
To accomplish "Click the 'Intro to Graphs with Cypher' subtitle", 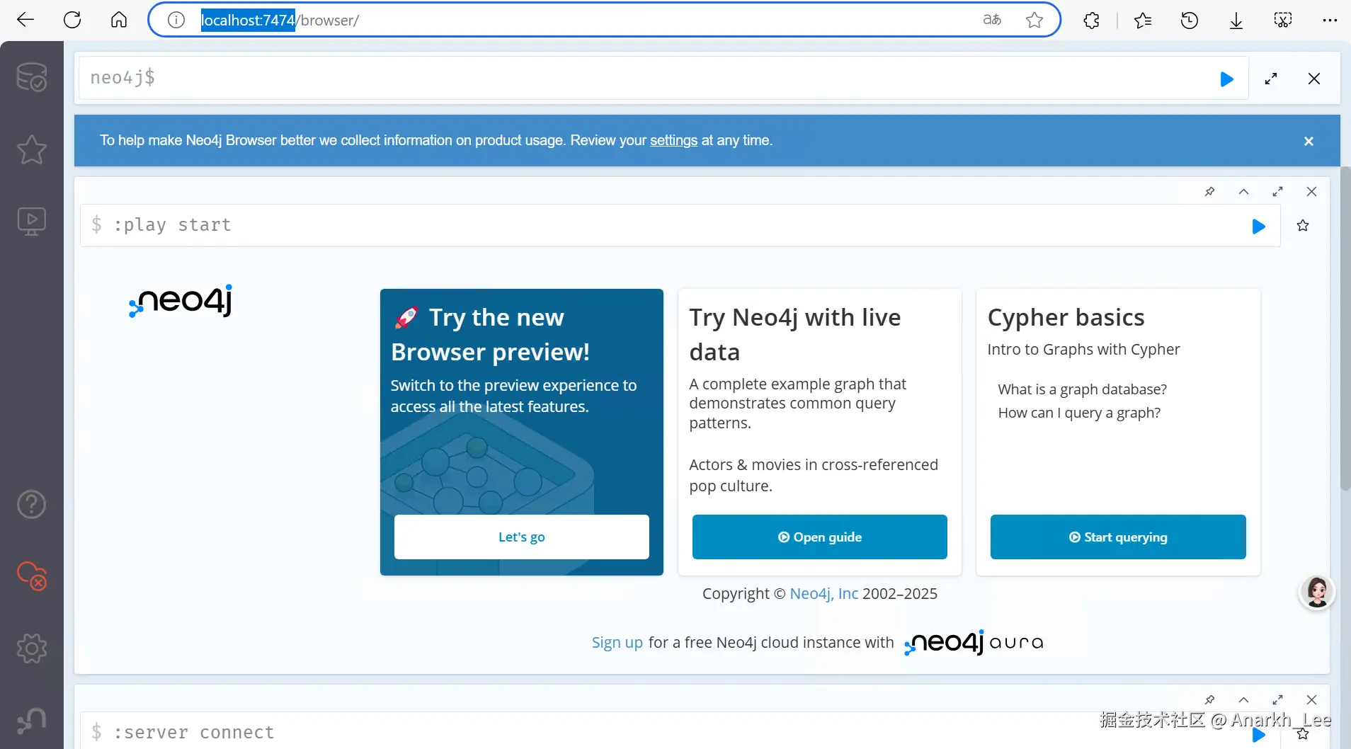I will pos(1083,349).
